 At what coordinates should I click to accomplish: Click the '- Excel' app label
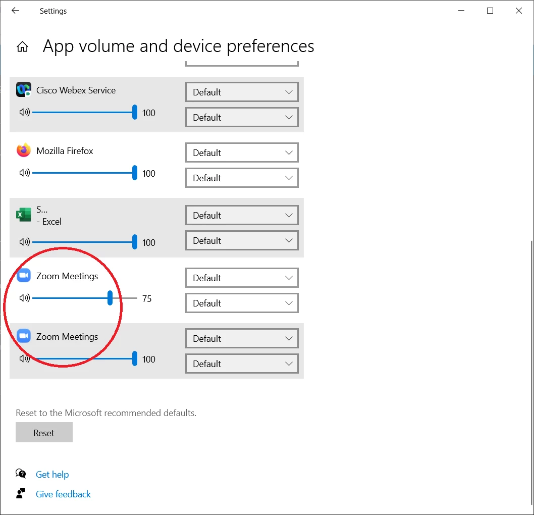(49, 221)
